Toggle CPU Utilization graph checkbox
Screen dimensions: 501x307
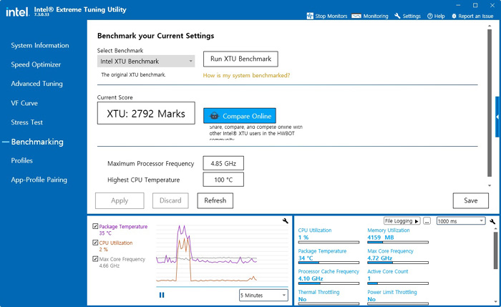pos(95,243)
